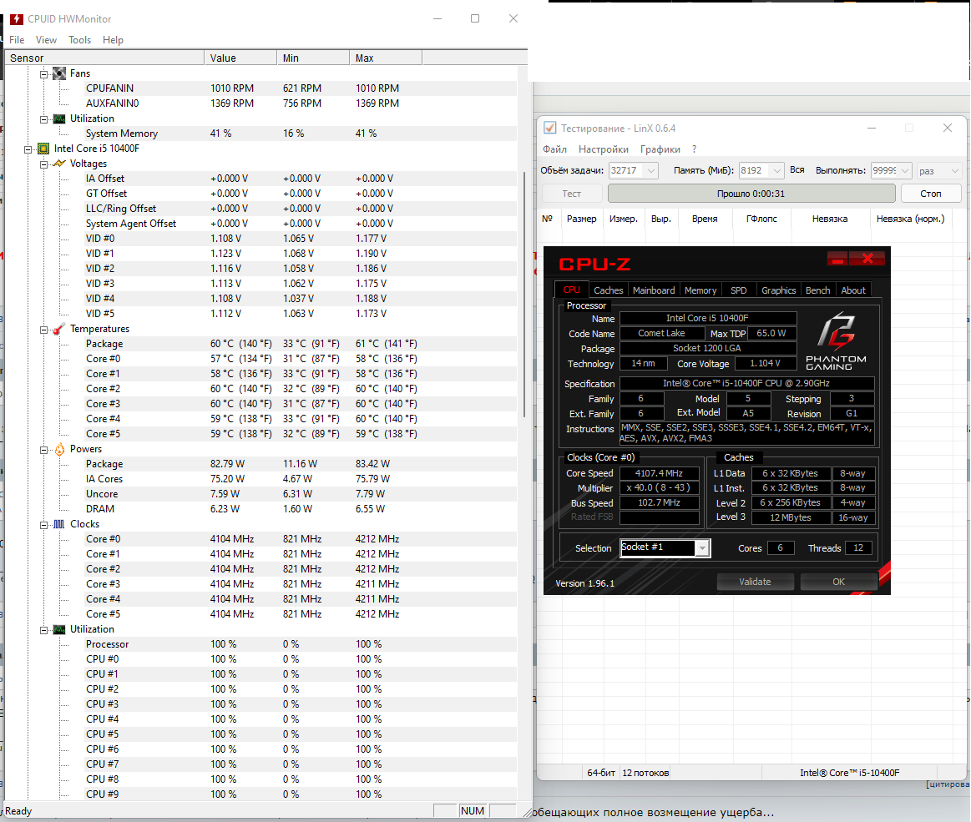Minimize the CPU-Z window with red button

tap(837, 260)
